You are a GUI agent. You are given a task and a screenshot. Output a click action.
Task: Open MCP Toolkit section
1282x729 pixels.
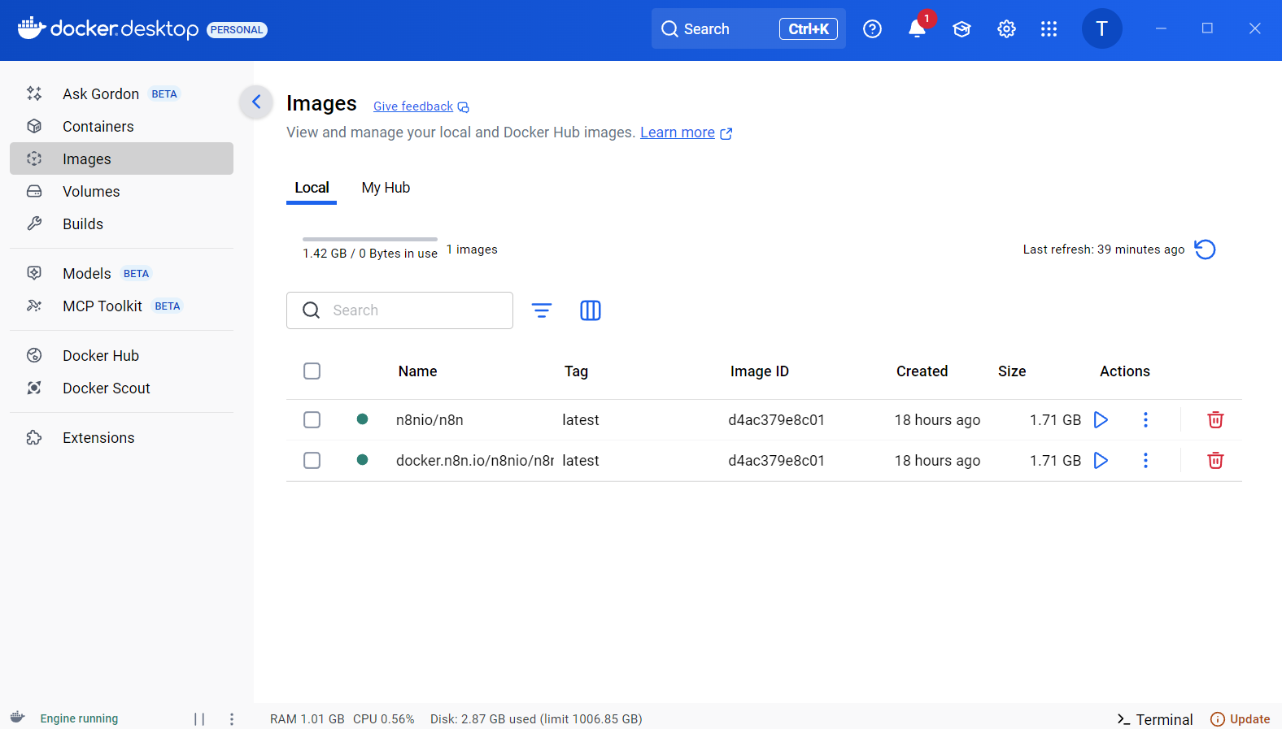(x=122, y=306)
